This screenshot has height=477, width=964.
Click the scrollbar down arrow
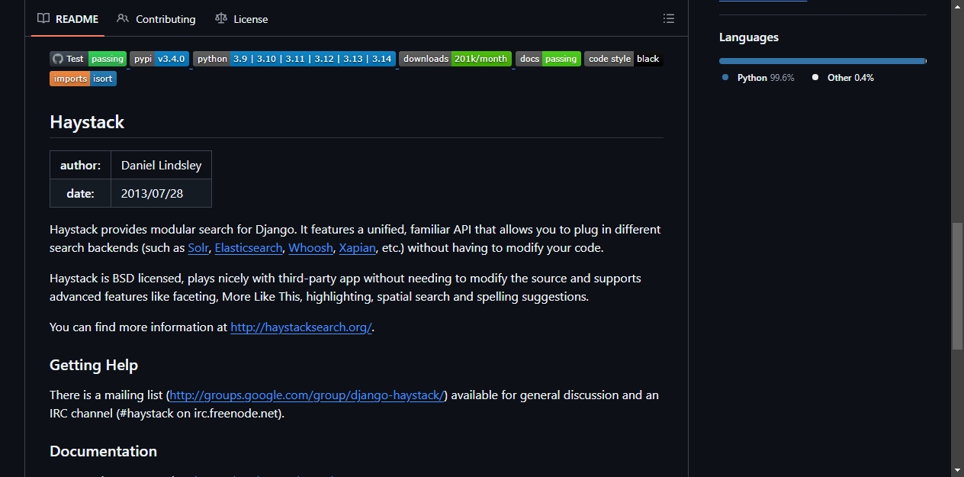(x=957, y=470)
